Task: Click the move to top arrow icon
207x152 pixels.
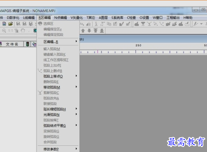Action: coord(95,31)
